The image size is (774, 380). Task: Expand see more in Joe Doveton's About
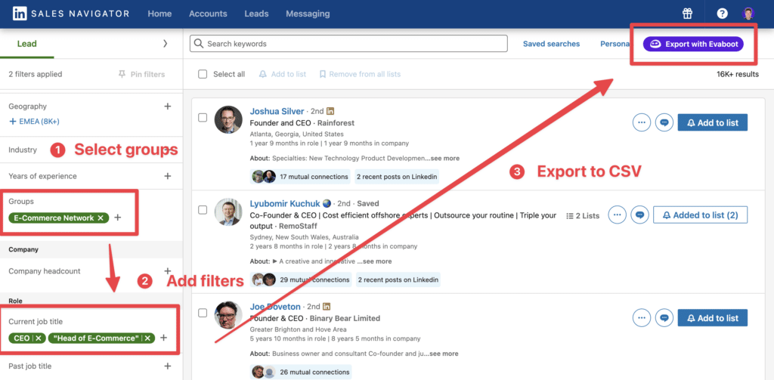pos(444,354)
